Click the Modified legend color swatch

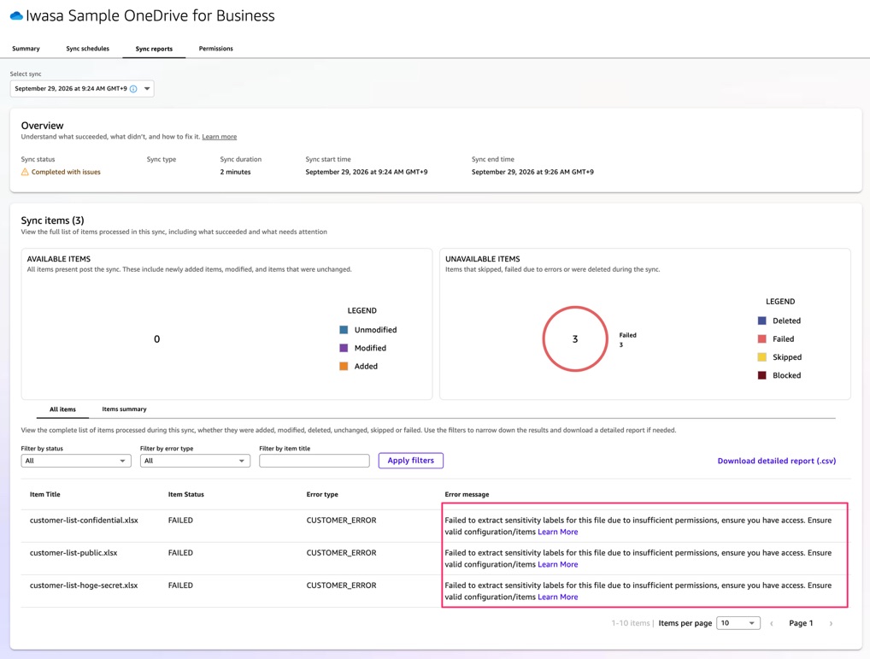(x=344, y=349)
